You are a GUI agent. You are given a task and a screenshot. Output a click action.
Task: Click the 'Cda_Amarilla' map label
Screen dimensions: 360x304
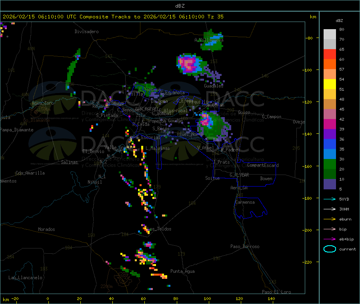coord(30,173)
